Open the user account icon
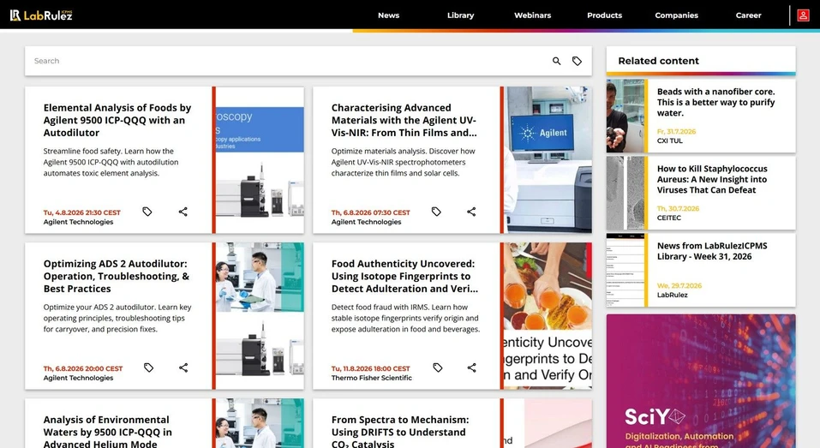This screenshot has width=820, height=448. pos(803,15)
